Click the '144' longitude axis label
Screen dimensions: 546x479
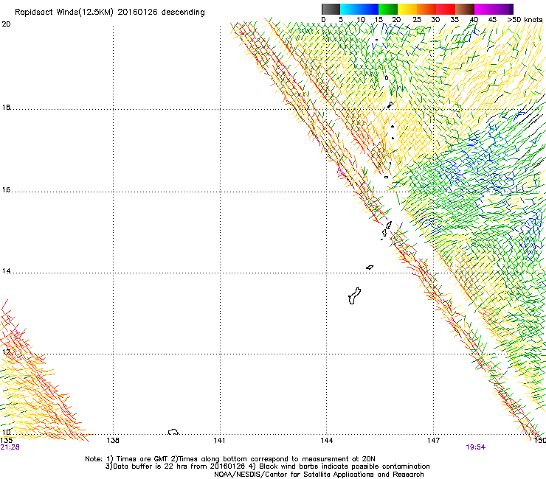[326, 441]
